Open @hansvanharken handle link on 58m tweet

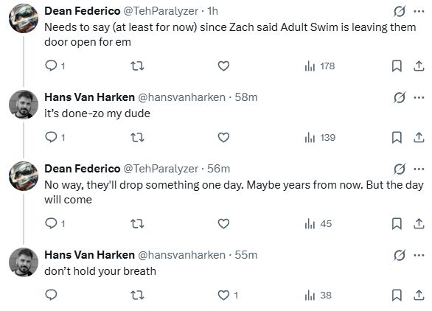pos(181,97)
